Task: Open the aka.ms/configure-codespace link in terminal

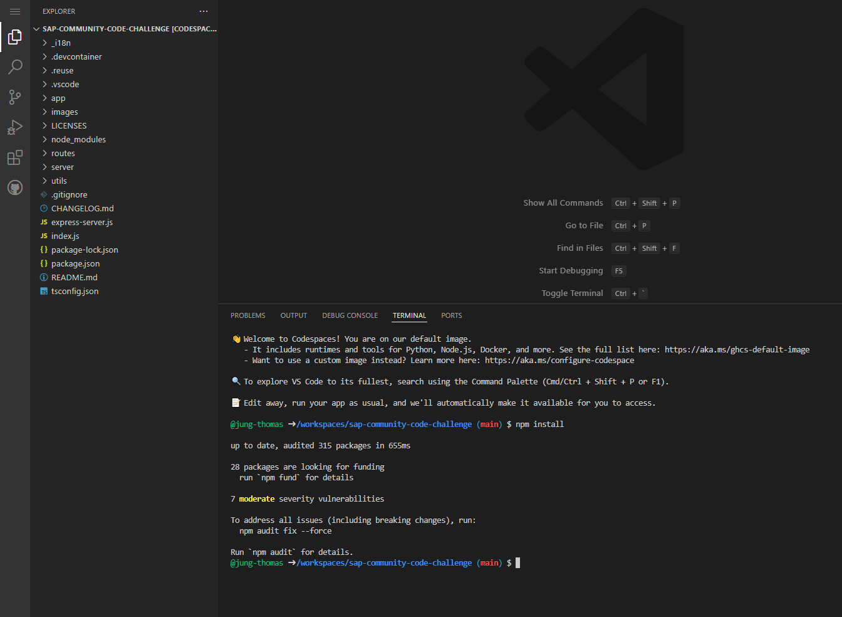Action: [559, 360]
